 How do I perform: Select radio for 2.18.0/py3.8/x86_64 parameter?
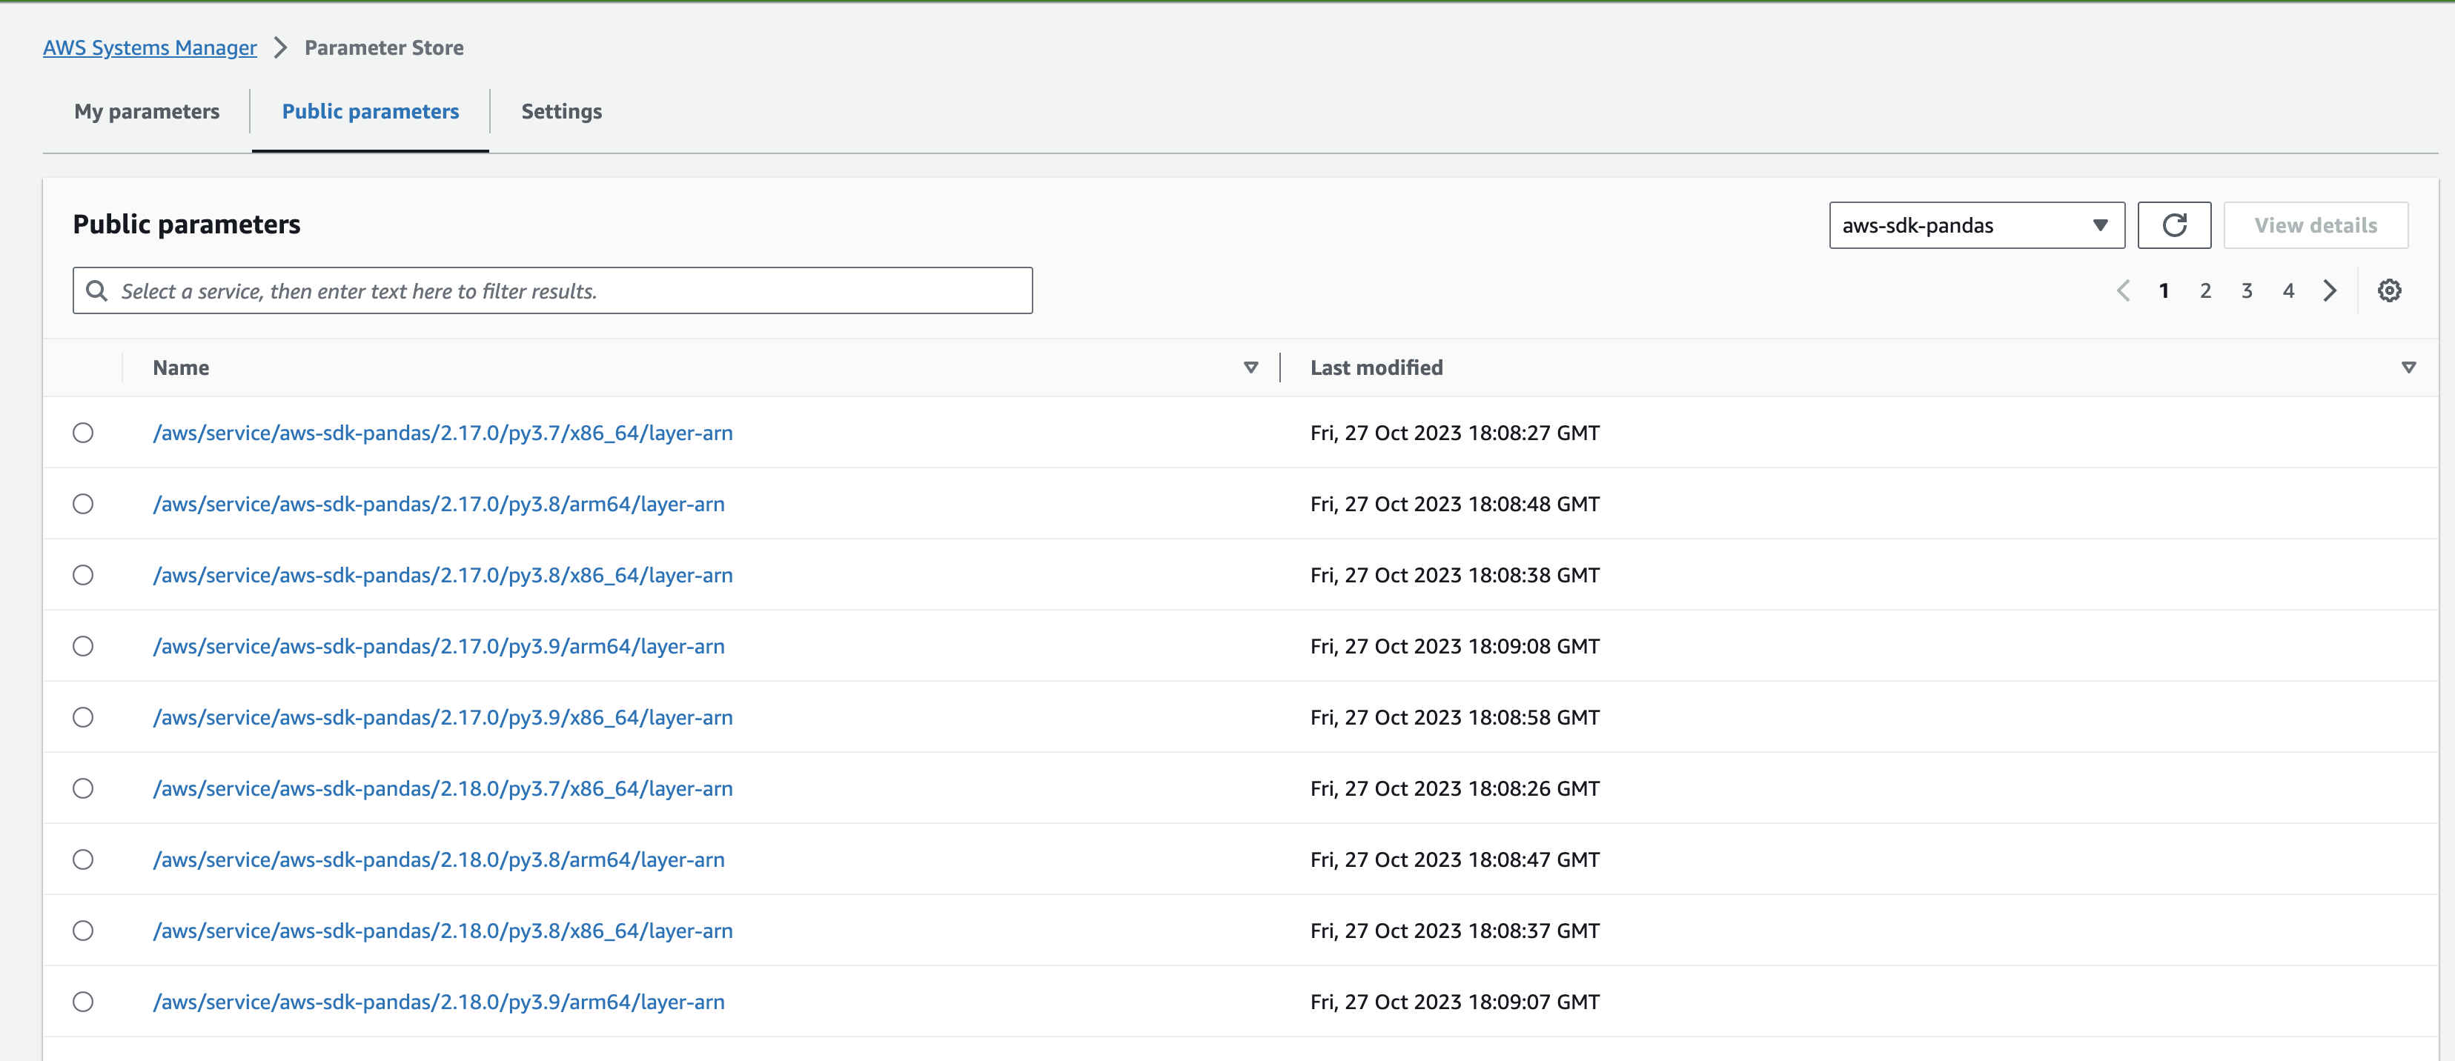click(x=83, y=931)
